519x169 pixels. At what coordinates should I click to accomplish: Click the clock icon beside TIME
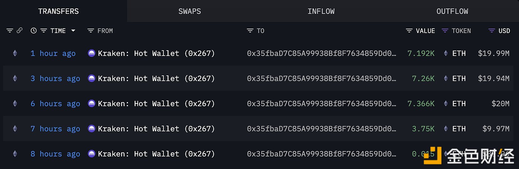tap(34, 30)
